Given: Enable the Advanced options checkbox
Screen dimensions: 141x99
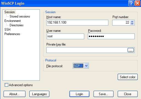Looking at the screenshot, I should click(x=6, y=85).
